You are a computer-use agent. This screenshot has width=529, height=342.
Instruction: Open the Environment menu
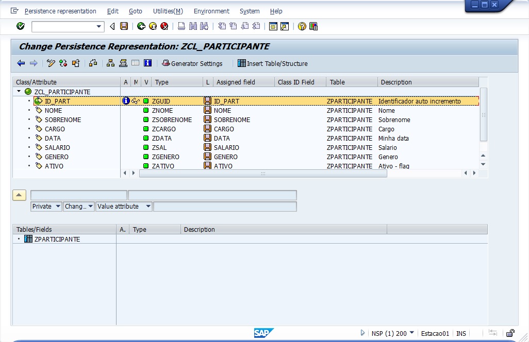coord(211,11)
